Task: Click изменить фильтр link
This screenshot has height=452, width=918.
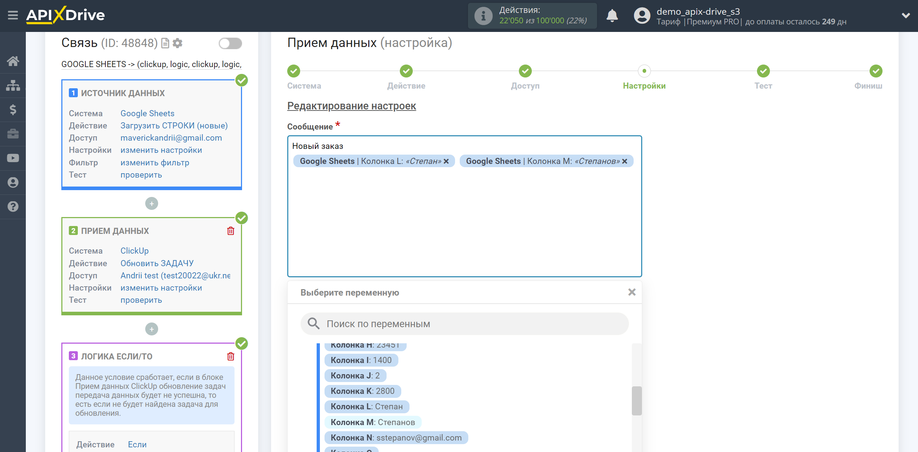Action: pyautogui.click(x=155, y=163)
